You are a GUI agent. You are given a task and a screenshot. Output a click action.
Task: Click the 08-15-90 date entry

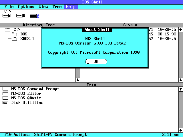pyautogui.click(x=167, y=34)
